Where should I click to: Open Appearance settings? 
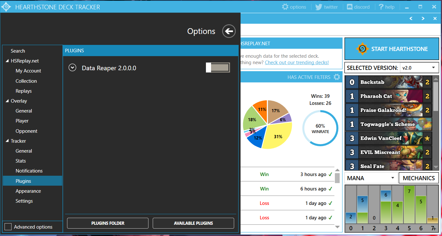coord(28,191)
